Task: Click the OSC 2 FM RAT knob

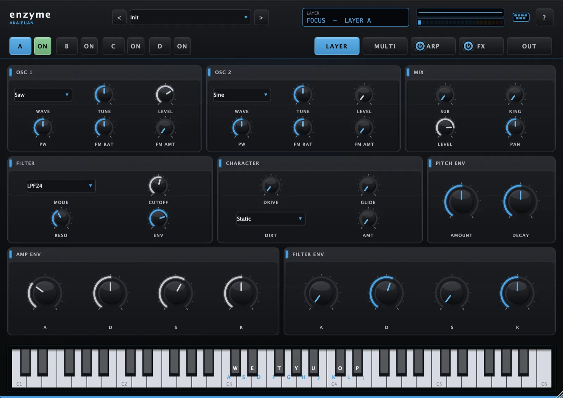Action: coord(303,127)
